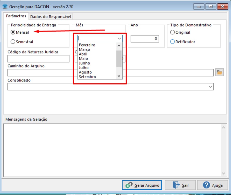Choose the Original demonstrativo option

[x=172, y=32]
